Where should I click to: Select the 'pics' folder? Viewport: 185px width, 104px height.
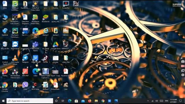46,5
